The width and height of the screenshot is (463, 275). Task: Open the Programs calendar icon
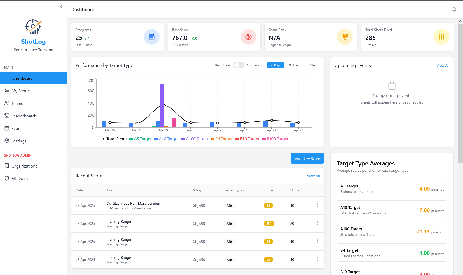click(x=151, y=37)
